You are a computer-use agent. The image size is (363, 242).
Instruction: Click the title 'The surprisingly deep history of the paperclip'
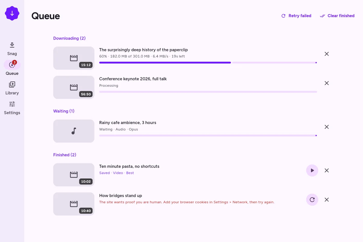144,50
